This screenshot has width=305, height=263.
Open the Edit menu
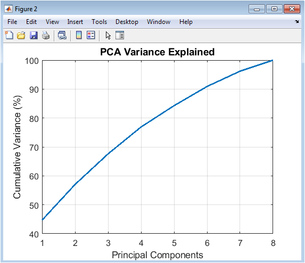(x=31, y=22)
